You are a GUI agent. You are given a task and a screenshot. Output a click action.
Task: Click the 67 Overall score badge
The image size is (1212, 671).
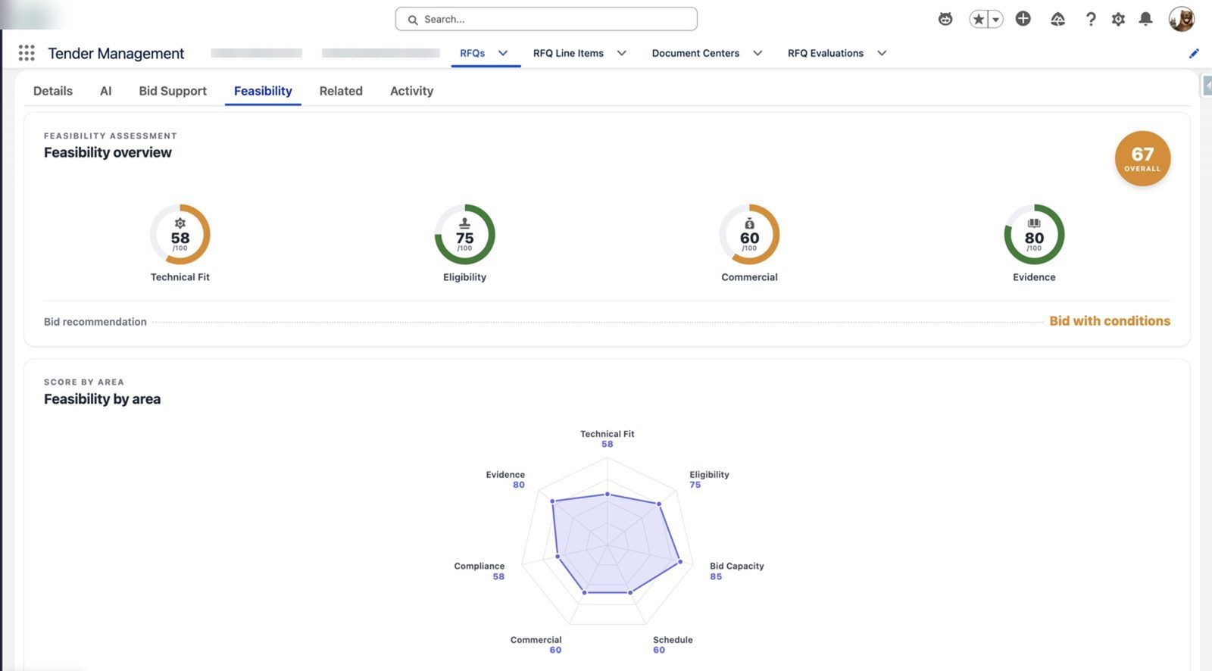[1142, 158]
